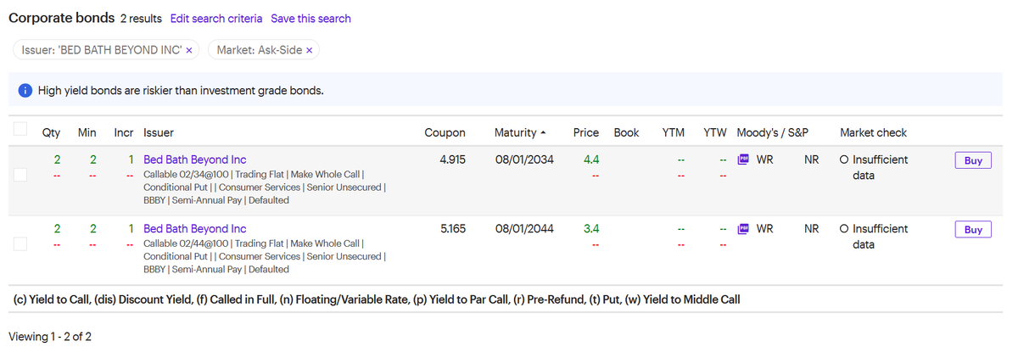1018x358 pixels.
Task: Click NR S&P rating in 5.165 row
Action: (x=811, y=228)
